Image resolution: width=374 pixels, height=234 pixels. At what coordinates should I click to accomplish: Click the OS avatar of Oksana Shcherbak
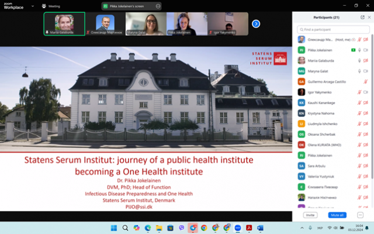pyautogui.click(x=302, y=134)
